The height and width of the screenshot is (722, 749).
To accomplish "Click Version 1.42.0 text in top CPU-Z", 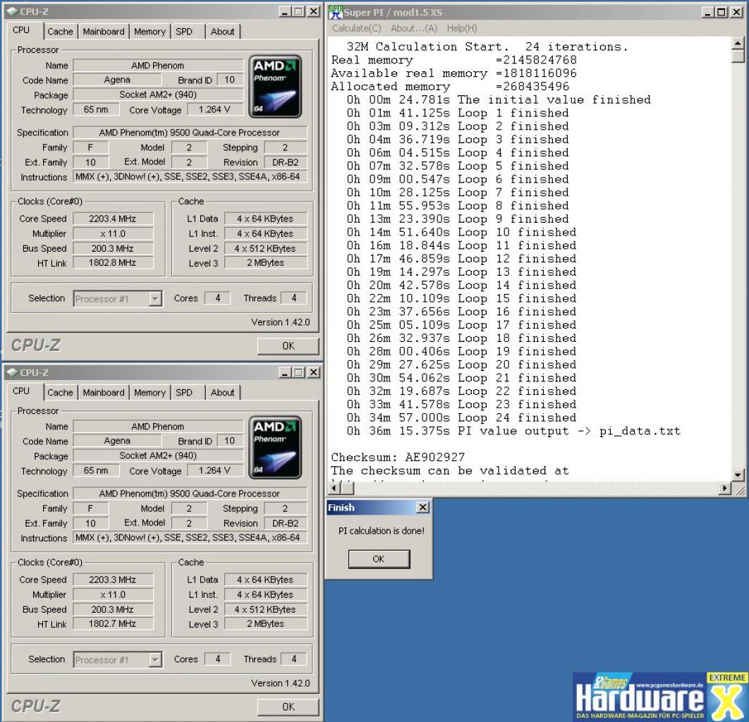I will (281, 322).
